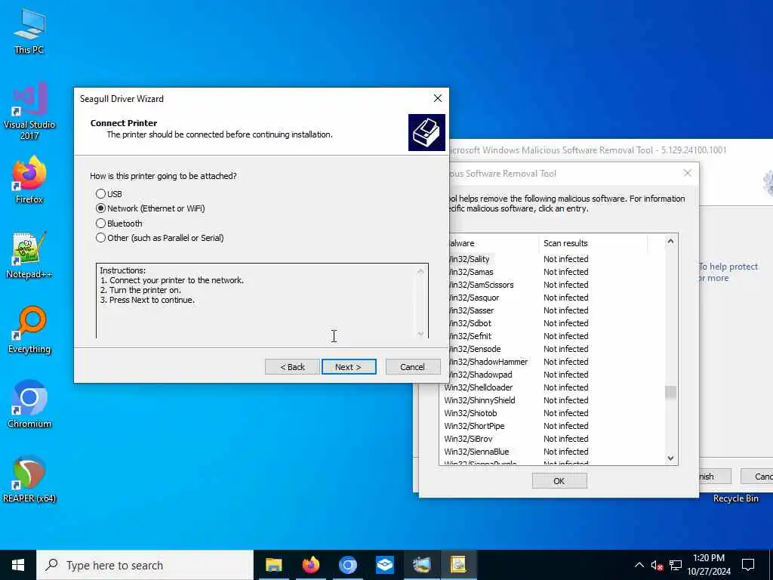Show hidden system tray icons
773x580 pixels.
coord(639,565)
